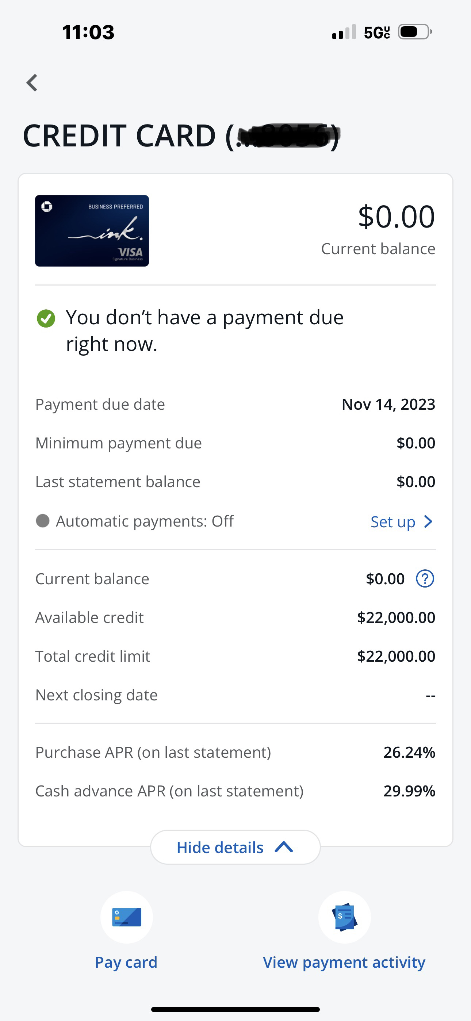471x1021 pixels.
Task: Open View payment activity text link
Action: pyautogui.click(x=344, y=962)
